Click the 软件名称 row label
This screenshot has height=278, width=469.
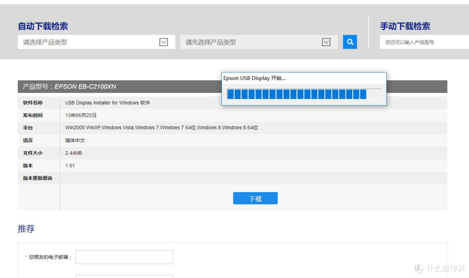click(33, 103)
